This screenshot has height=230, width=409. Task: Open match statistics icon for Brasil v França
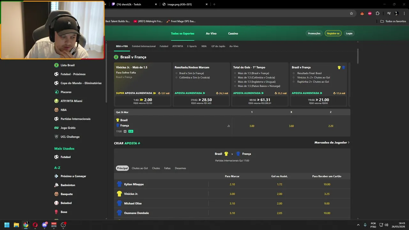(x=228, y=126)
